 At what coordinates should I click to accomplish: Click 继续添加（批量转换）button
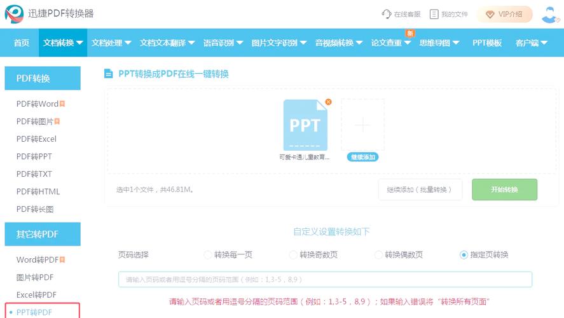pyautogui.click(x=420, y=190)
